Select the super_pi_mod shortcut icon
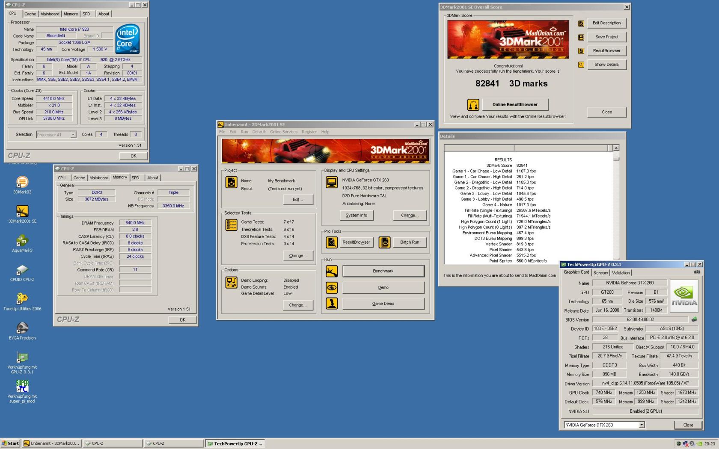Screen dimensions: 719x449 tap(22, 387)
